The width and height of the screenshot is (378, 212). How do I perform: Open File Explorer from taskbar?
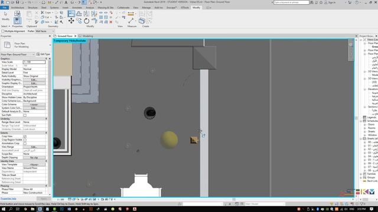[x=32, y=209]
